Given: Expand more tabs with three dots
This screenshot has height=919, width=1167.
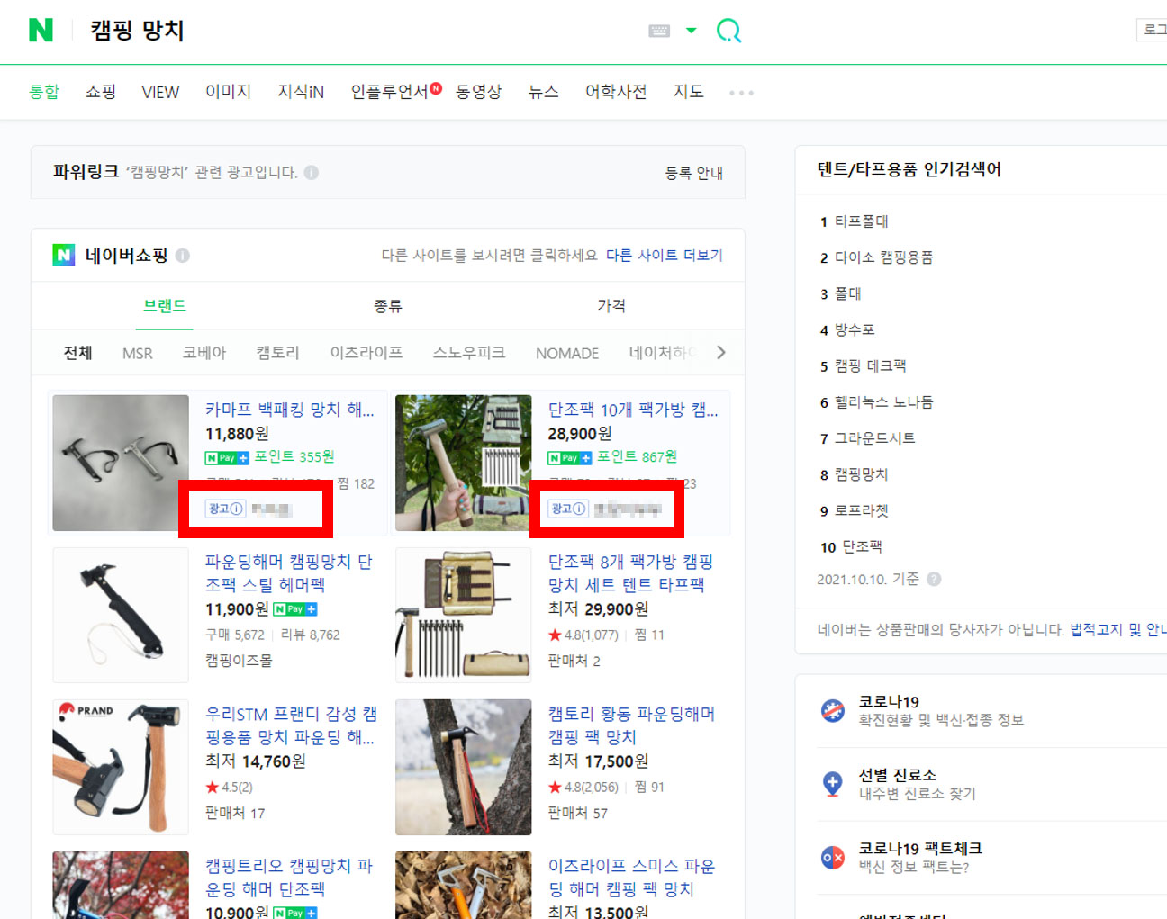Looking at the screenshot, I should (741, 93).
